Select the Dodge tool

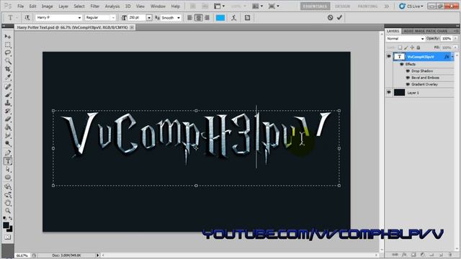(x=8, y=144)
